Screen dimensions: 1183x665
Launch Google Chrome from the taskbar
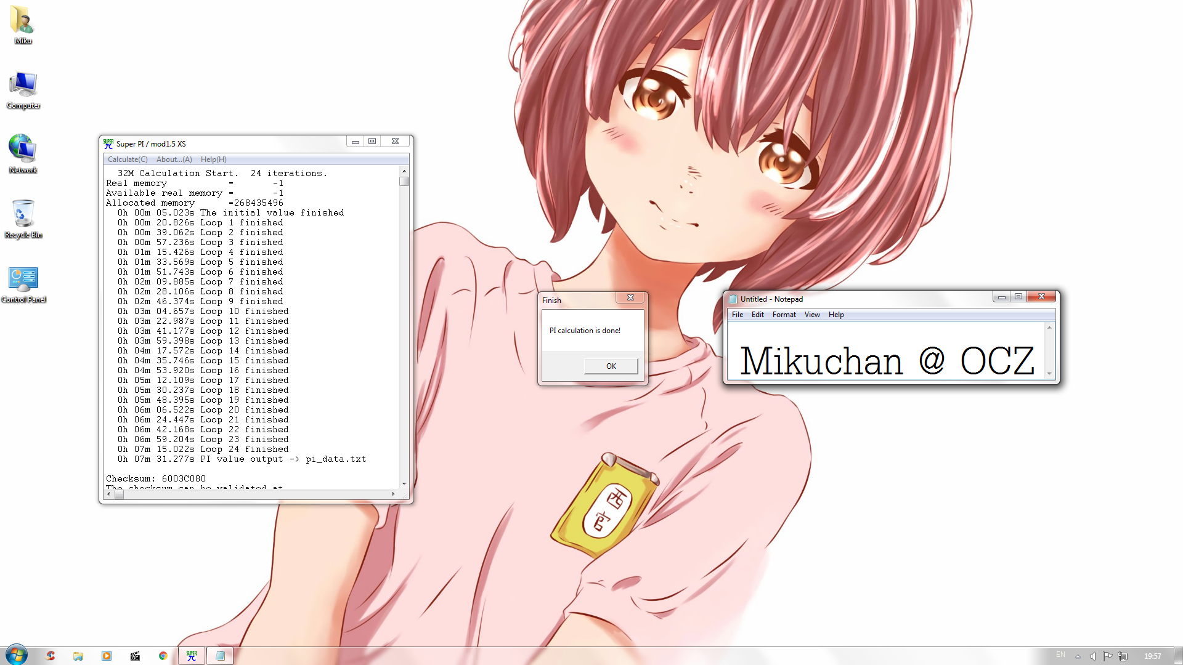tap(163, 656)
